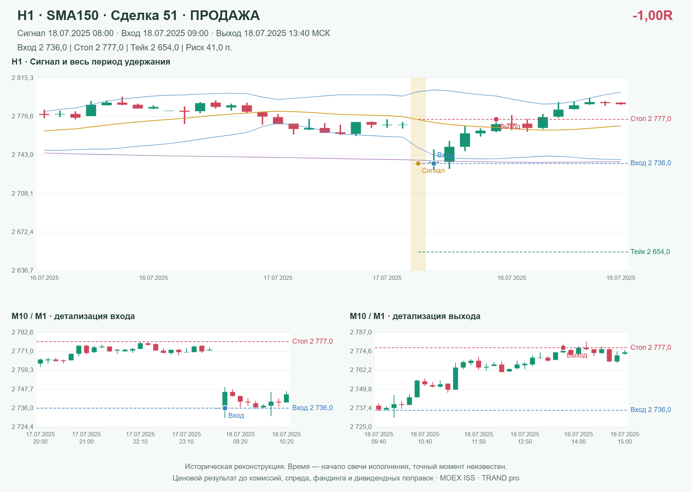Screen dimensions: 692x492
Task: Click "Стоп 2 777,0" label beside H1 chart
Action: coord(651,119)
